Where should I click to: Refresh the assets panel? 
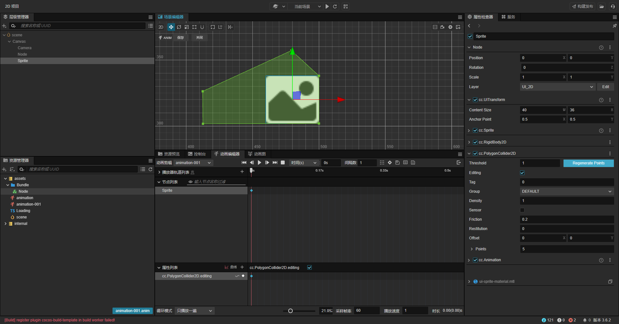[x=150, y=169]
